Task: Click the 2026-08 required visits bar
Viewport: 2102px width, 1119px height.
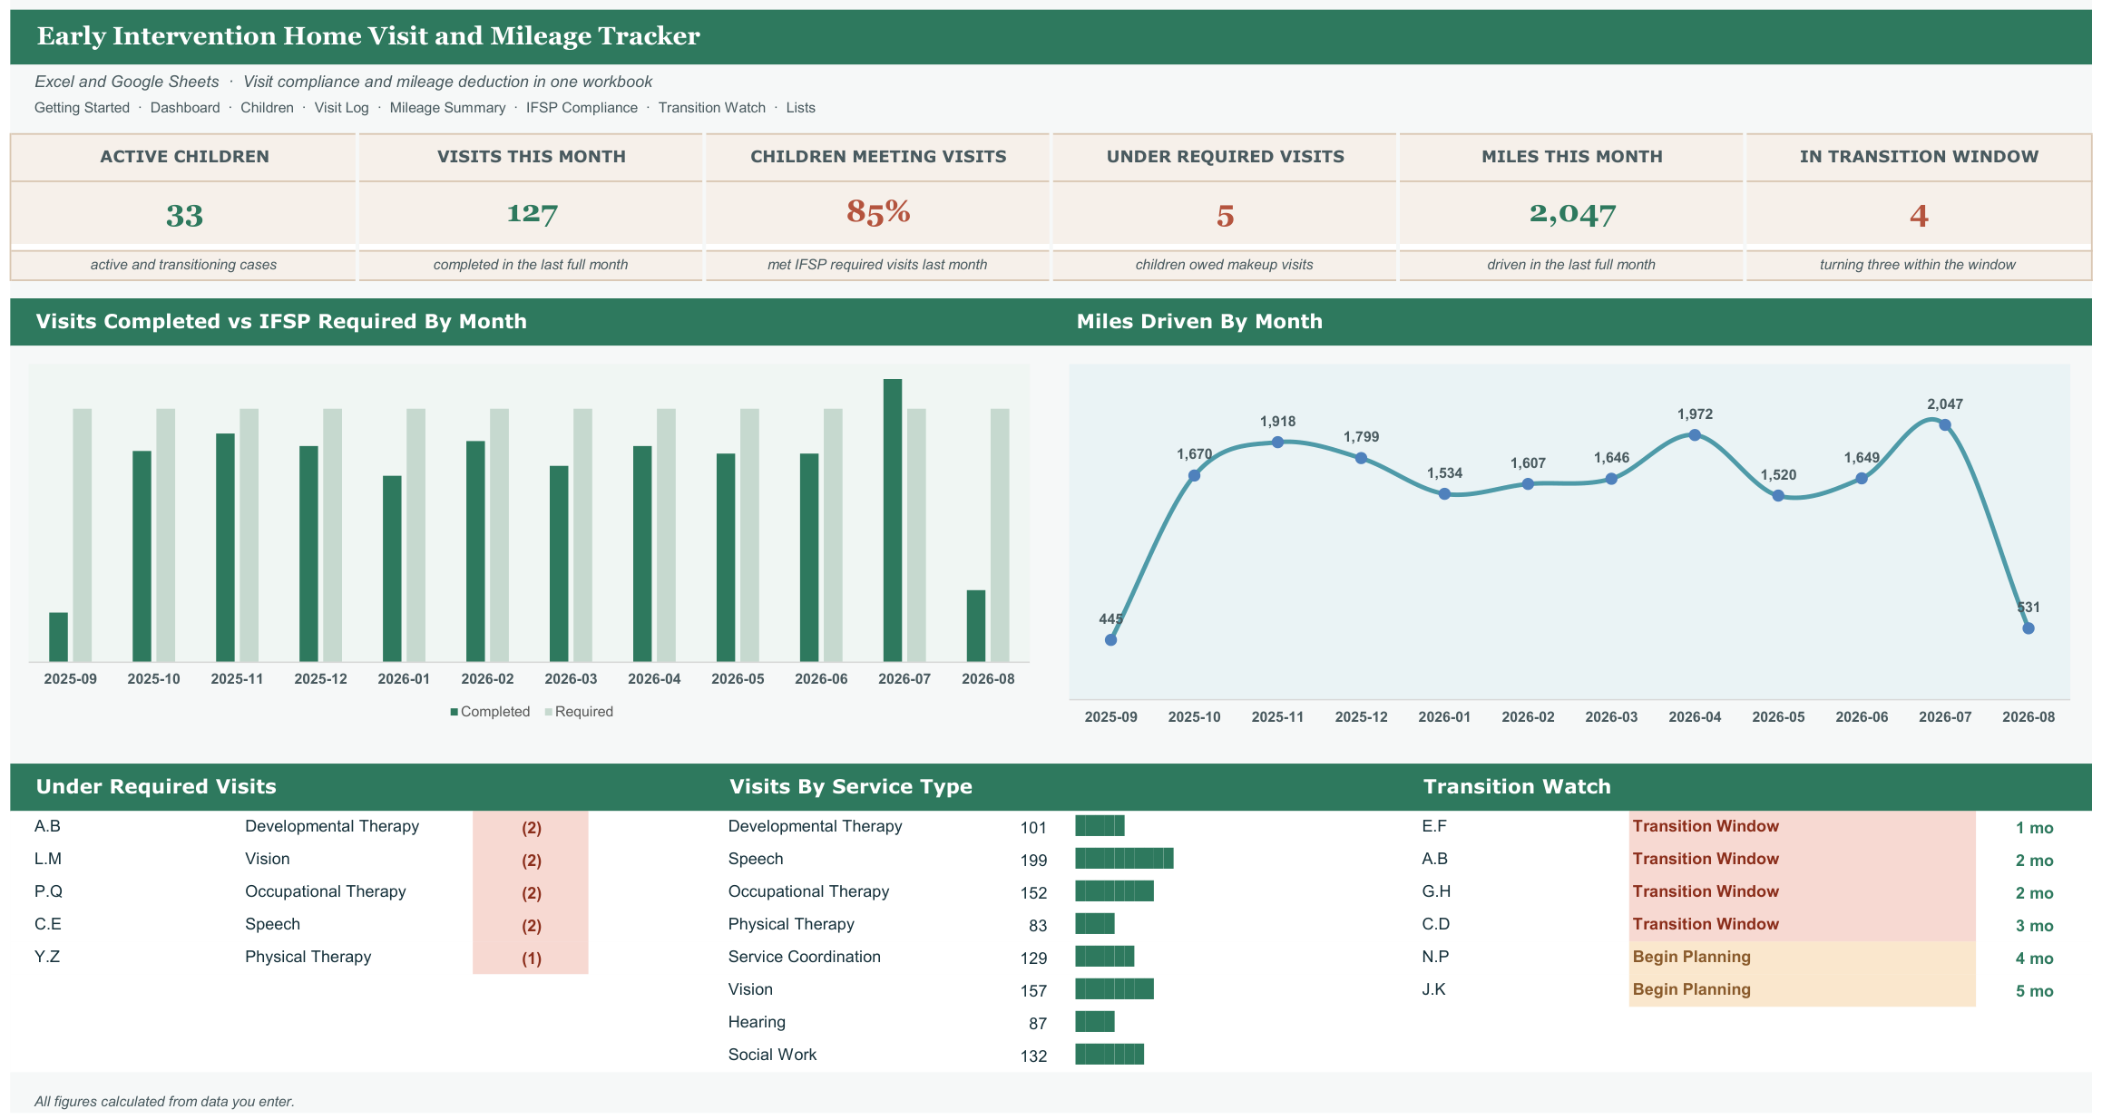Action: click(x=1000, y=535)
